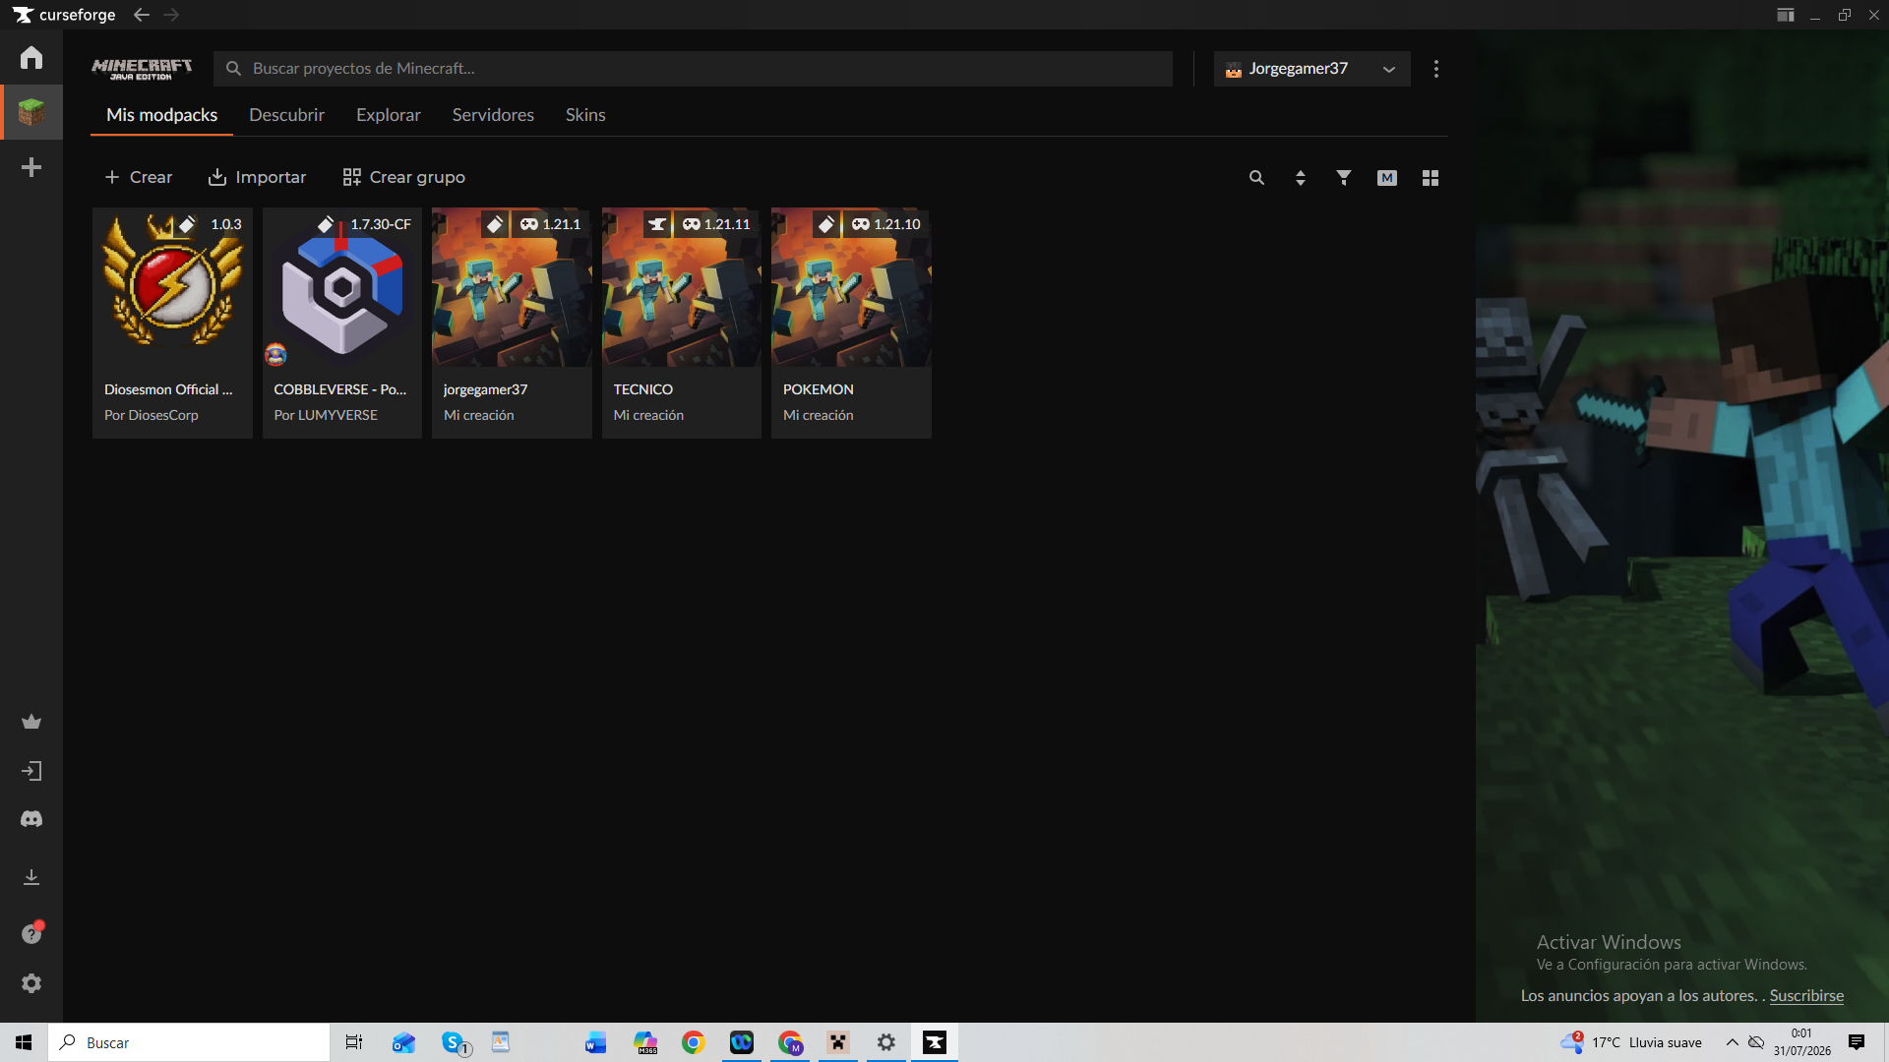Viewport: 1889px width, 1062px height.
Task: Toggle the M modloader view icon
Action: (1387, 178)
